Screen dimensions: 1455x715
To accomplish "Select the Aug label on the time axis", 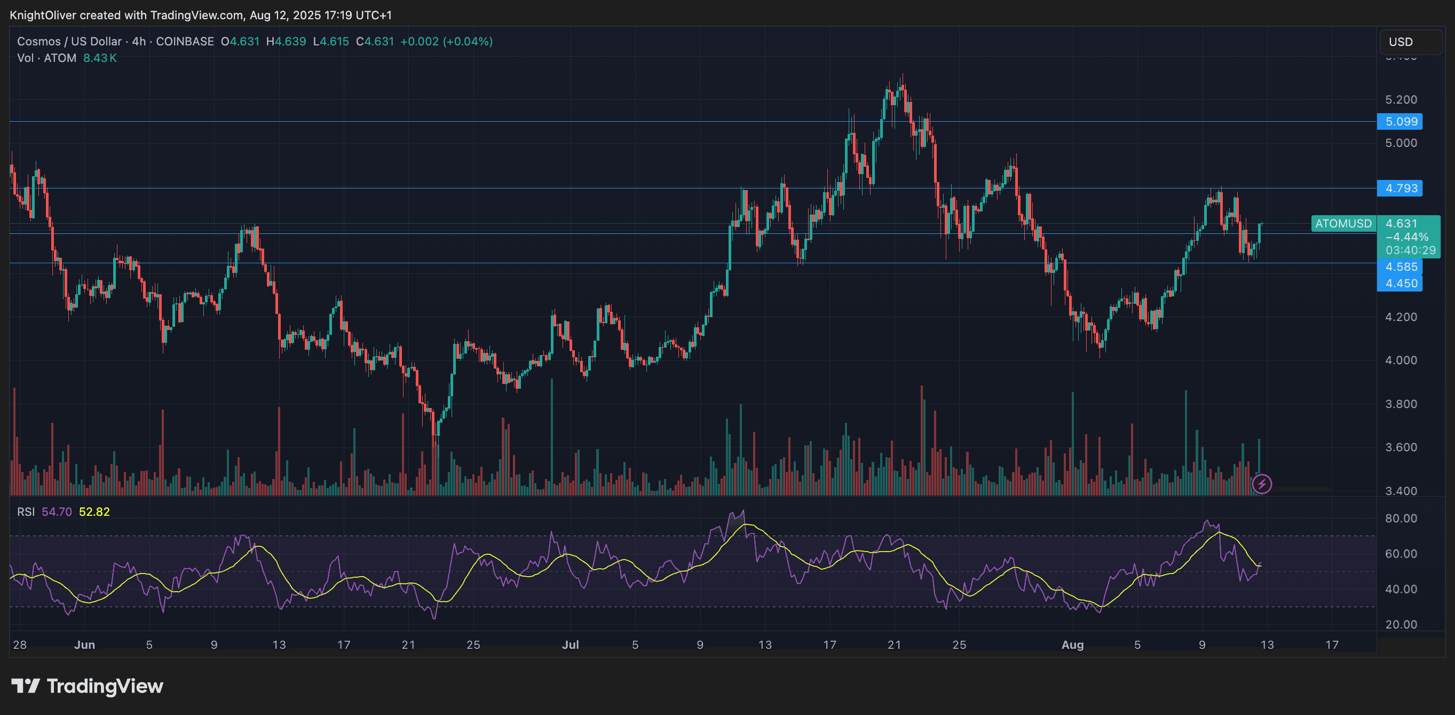I will tap(1073, 645).
